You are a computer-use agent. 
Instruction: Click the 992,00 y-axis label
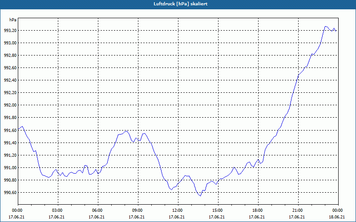pos(10,105)
